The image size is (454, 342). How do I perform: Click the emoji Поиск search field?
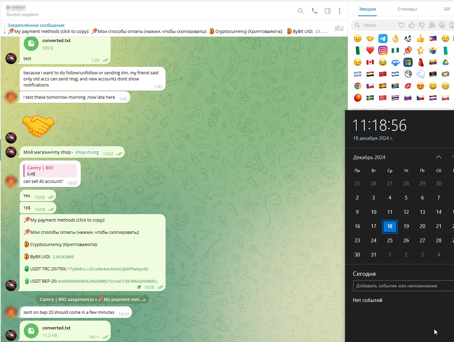(373, 25)
